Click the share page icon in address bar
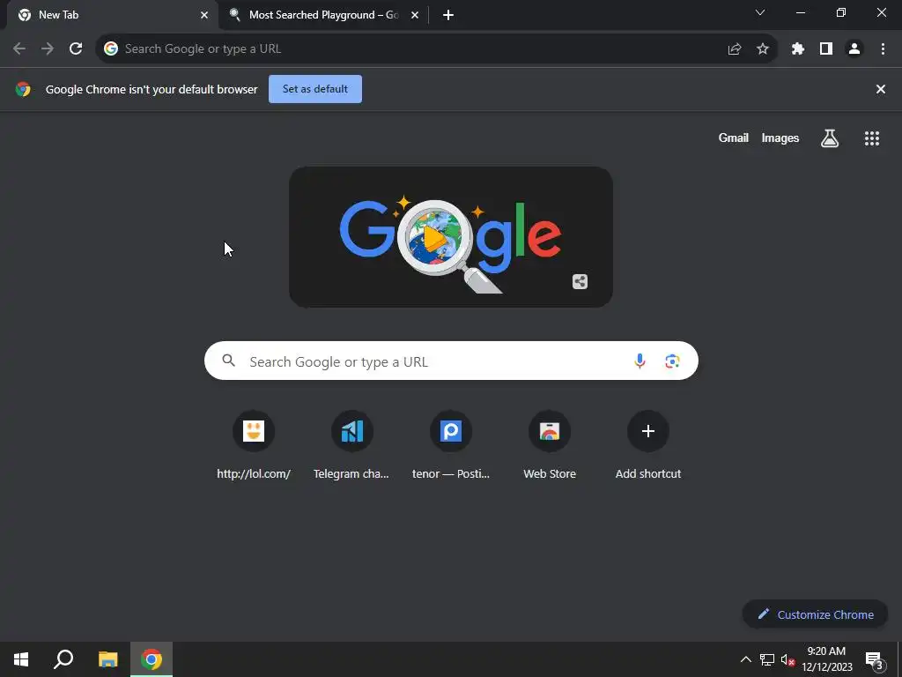902x677 pixels. tap(734, 49)
